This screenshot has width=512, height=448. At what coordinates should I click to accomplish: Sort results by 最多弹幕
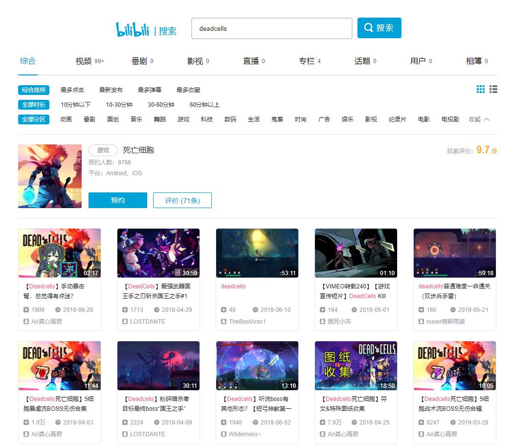(150, 90)
